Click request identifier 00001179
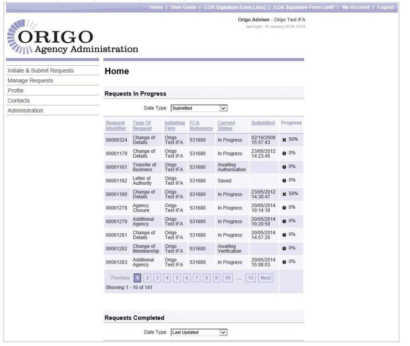 [116, 153]
